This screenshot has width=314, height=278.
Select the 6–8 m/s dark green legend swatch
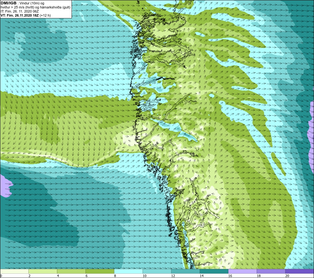click(x=100, y=271)
